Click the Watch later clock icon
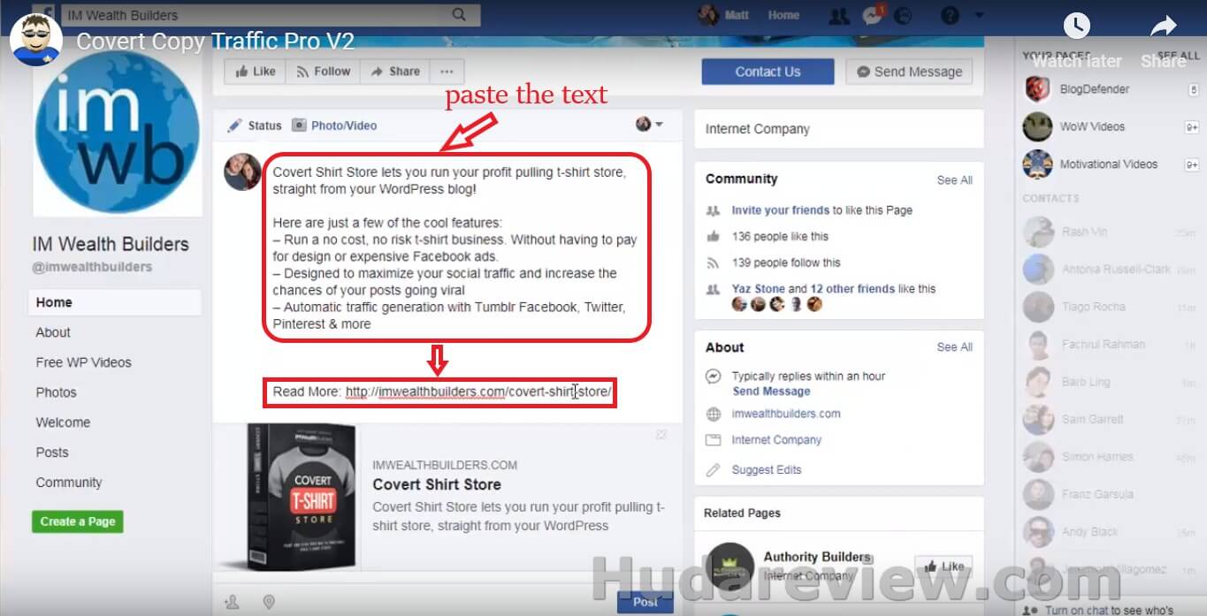Image resolution: width=1207 pixels, height=616 pixels. point(1076,27)
